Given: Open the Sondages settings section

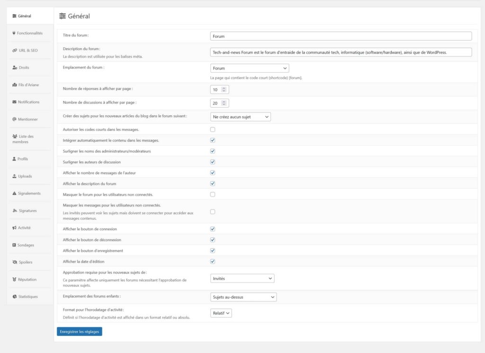Looking at the screenshot, I should (26, 245).
